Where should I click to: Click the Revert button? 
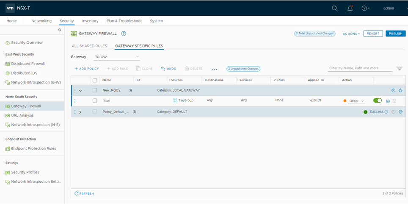[373, 34]
